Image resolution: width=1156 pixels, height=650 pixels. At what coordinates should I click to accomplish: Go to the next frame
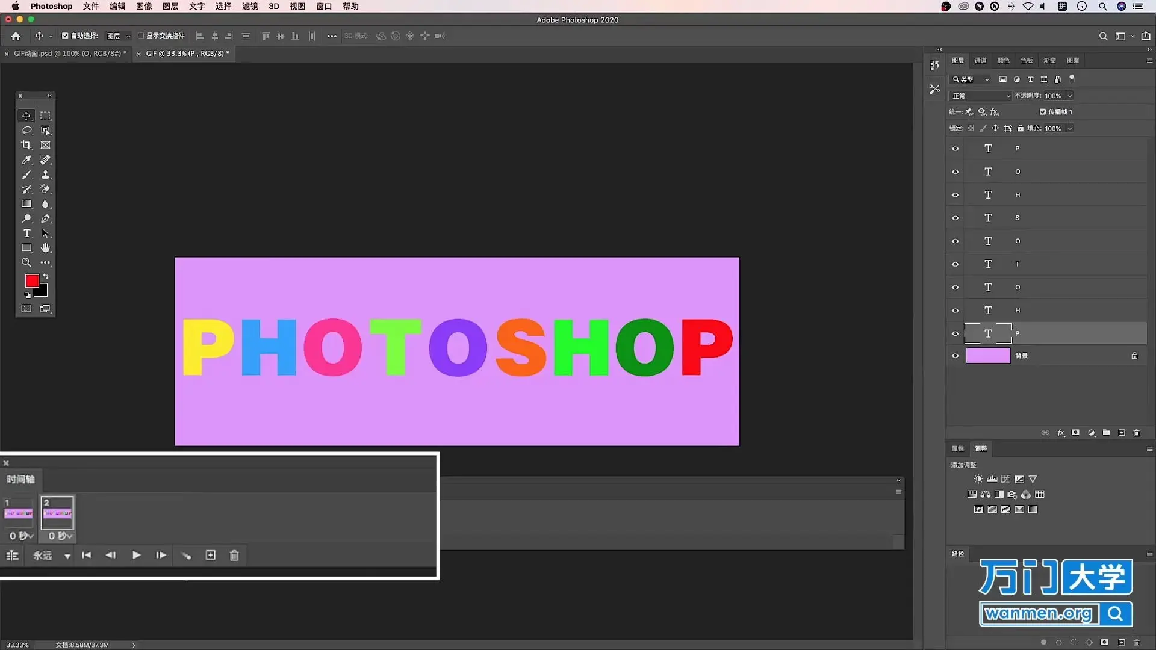click(x=161, y=555)
